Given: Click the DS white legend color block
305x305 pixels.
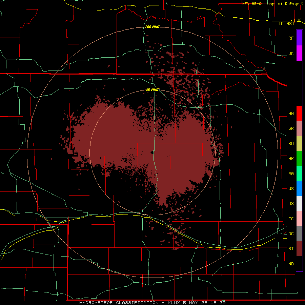Looking at the screenshot, I should [299, 203].
